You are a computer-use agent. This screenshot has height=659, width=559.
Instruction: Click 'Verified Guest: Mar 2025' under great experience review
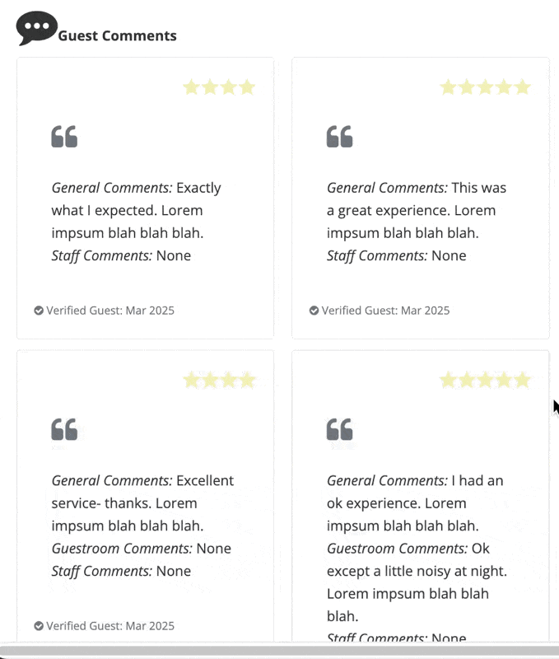pyautogui.click(x=385, y=311)
